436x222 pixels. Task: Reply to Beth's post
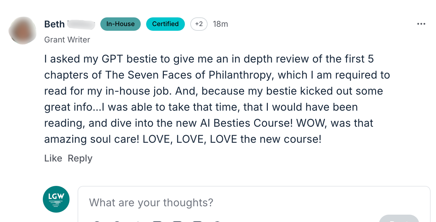(80, 158)
